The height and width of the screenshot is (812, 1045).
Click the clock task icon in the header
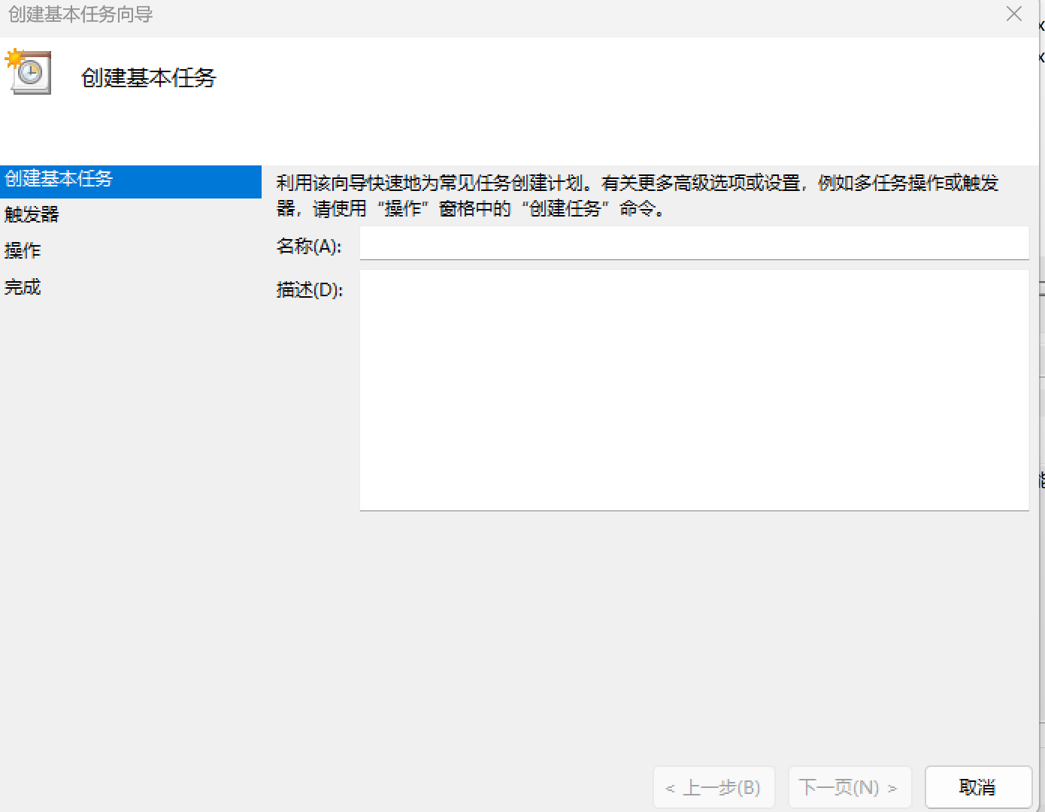point(29,72)
